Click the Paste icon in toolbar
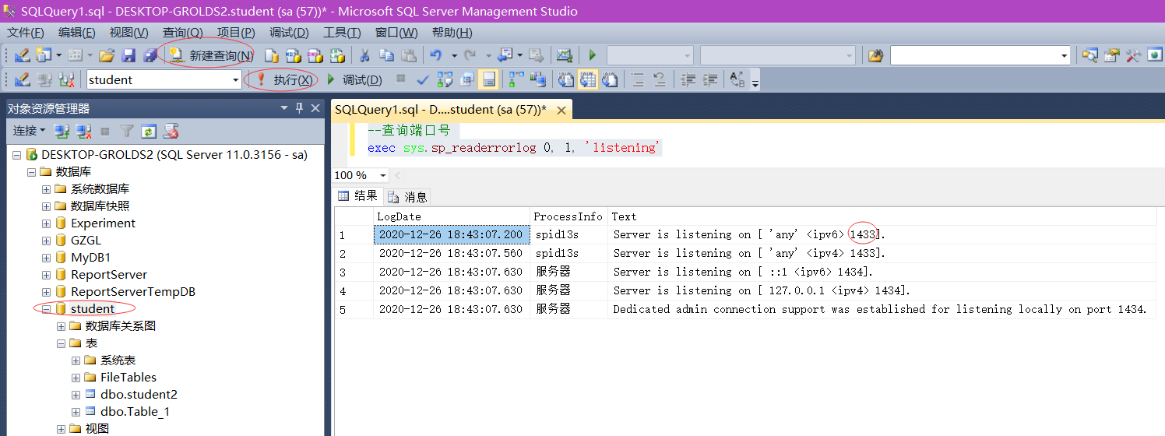The height and width of the screenshot is (436, 1165). pyautogui.click(x=408, y=55)
